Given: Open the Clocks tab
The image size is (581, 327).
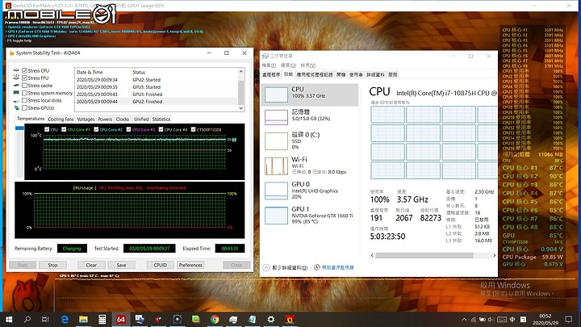Looking at the screenshot, I should point(123,119).
